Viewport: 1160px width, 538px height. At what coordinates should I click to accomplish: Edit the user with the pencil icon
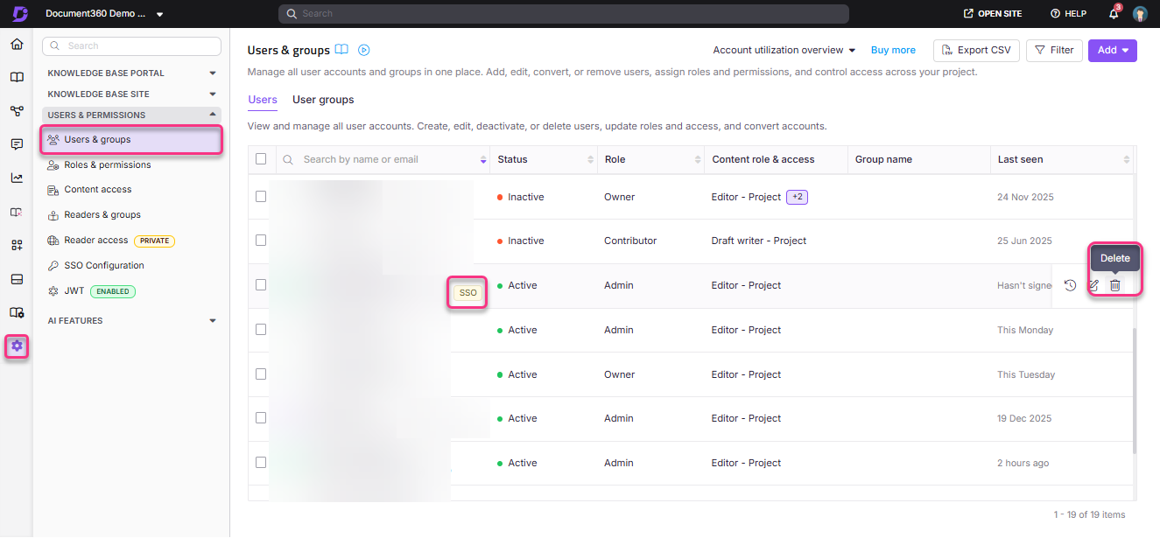point(1092,285)
